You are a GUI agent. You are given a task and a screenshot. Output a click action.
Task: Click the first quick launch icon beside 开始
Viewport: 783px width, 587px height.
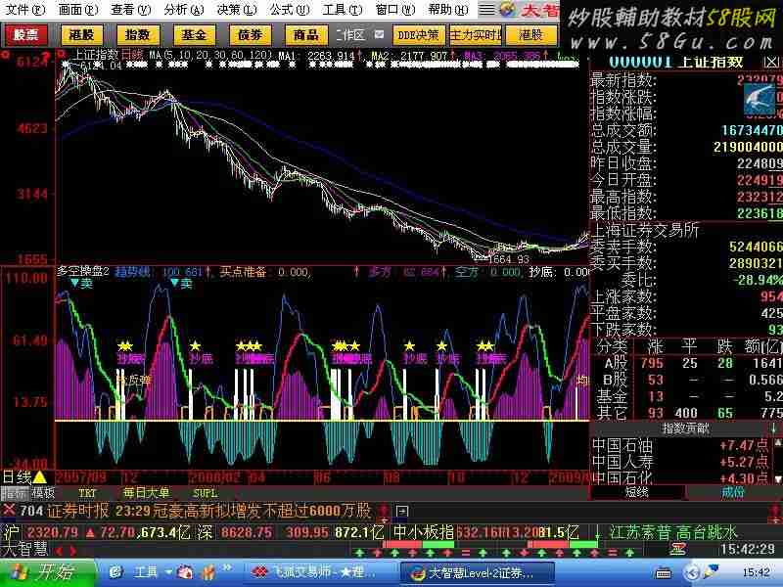pos(115,572)
